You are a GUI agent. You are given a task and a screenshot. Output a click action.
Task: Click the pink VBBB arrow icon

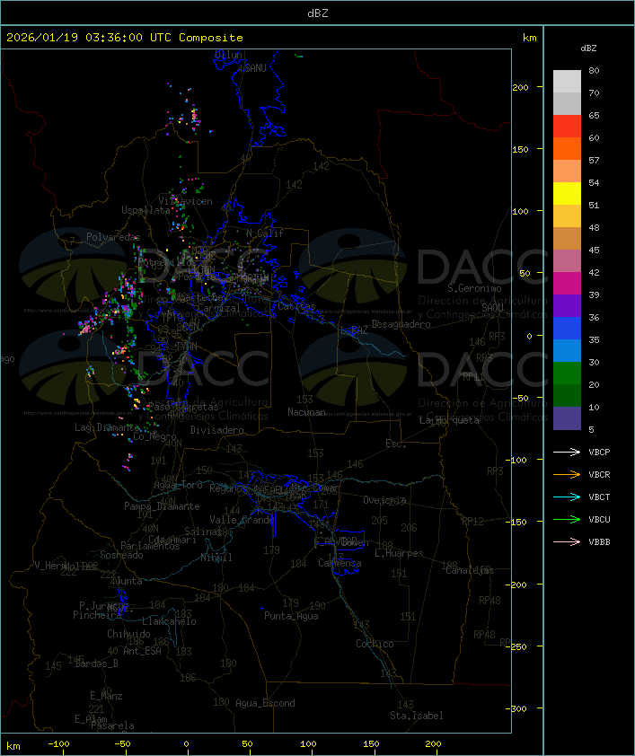[x=567, y=542]
